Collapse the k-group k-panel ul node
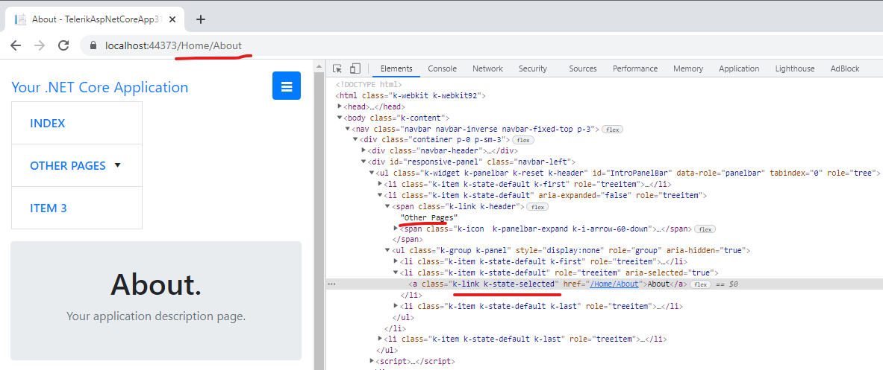The image size is (883, 370). click(x=387, y=250)
